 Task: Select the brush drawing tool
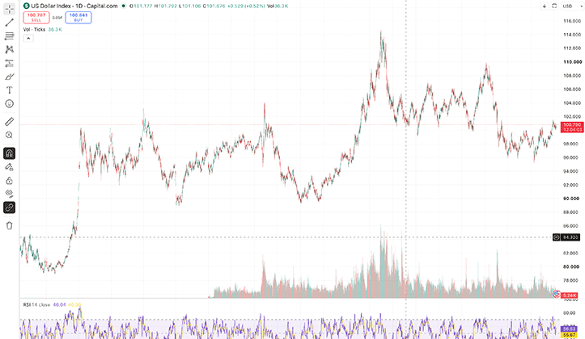click(x=10, y=77)
